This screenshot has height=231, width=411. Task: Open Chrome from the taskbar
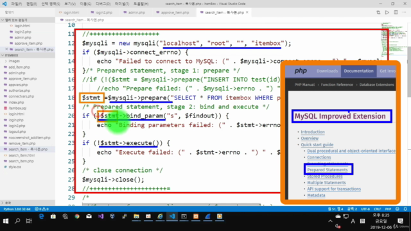[77, 216]
